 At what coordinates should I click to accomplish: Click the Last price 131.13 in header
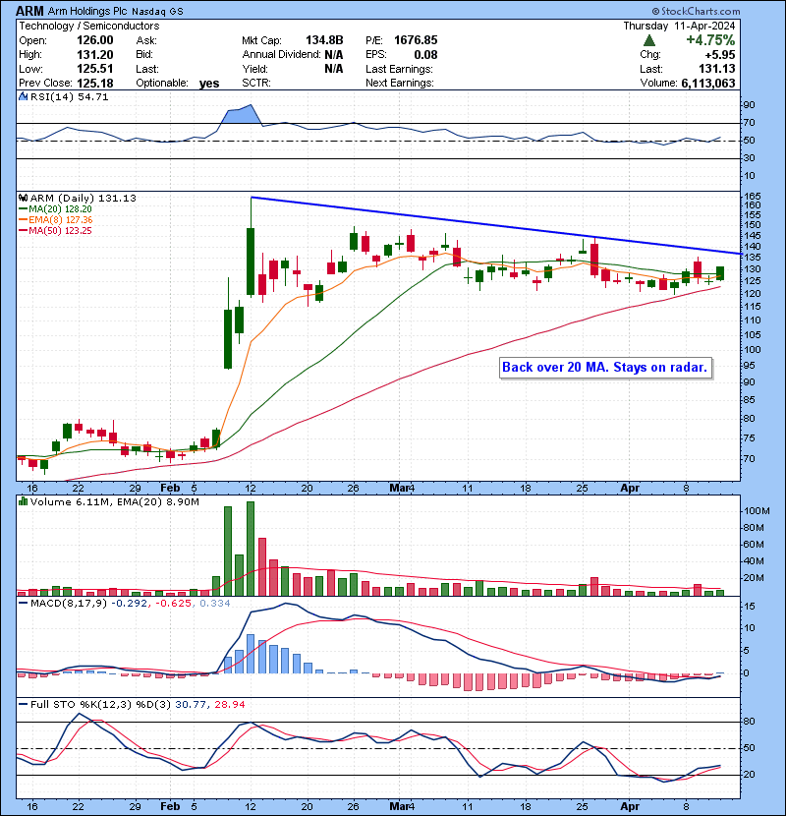(716, 69)
